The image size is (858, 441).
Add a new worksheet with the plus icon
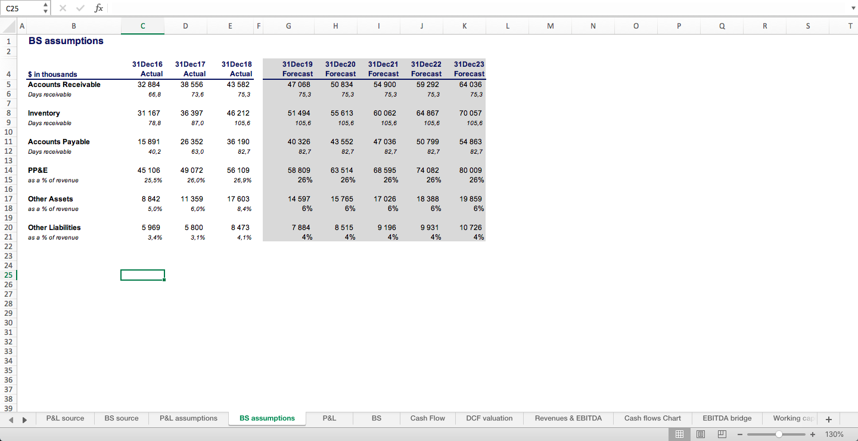coord(828,419)
